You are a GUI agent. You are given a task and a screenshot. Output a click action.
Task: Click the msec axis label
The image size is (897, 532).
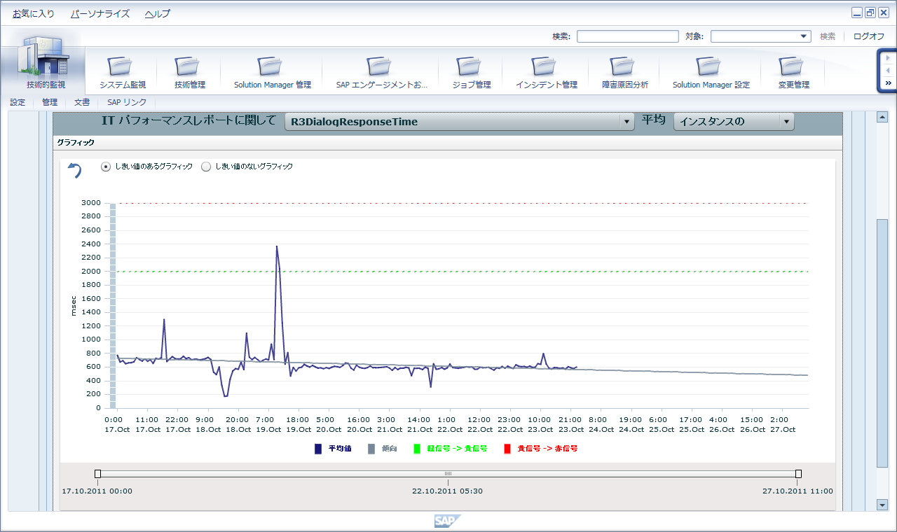click(x=74, y=305)
